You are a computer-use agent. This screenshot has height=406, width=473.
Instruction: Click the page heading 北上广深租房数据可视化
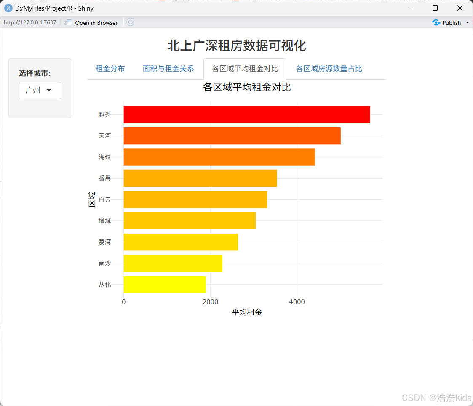click(x=237, y=46)
